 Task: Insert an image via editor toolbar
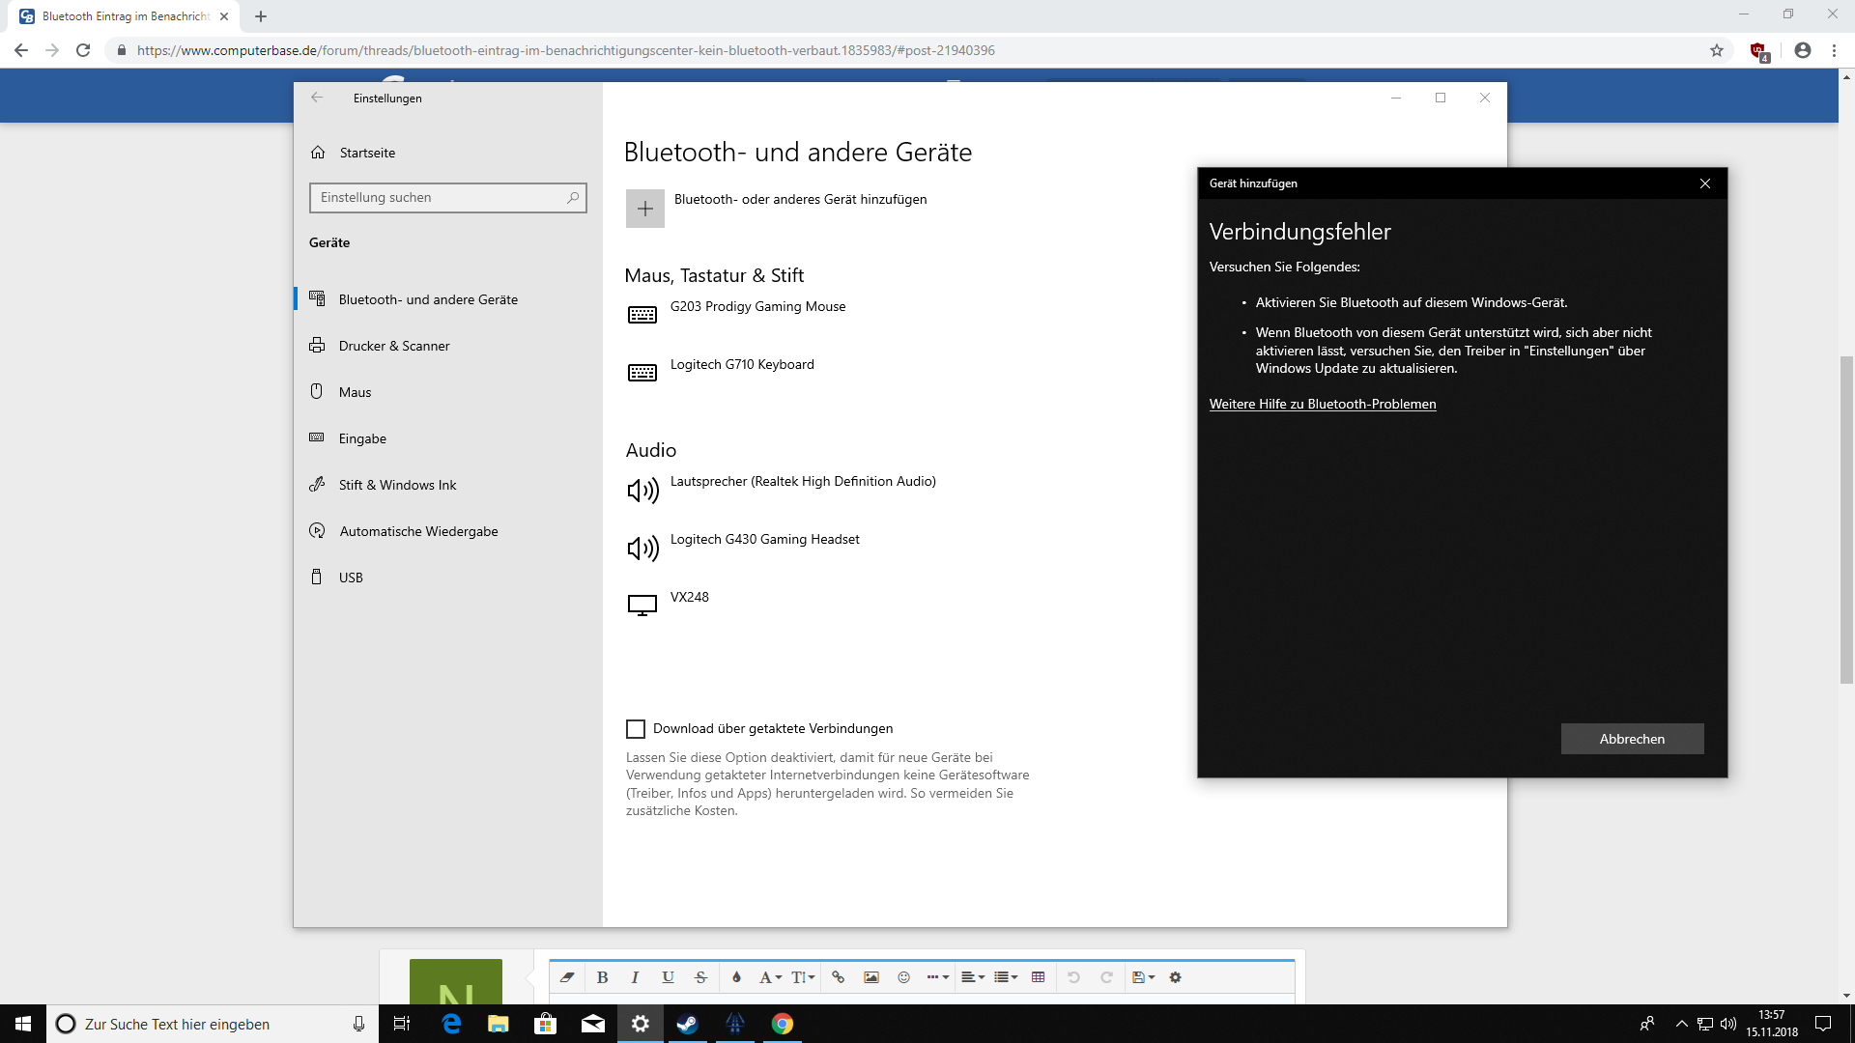(870, 977)
